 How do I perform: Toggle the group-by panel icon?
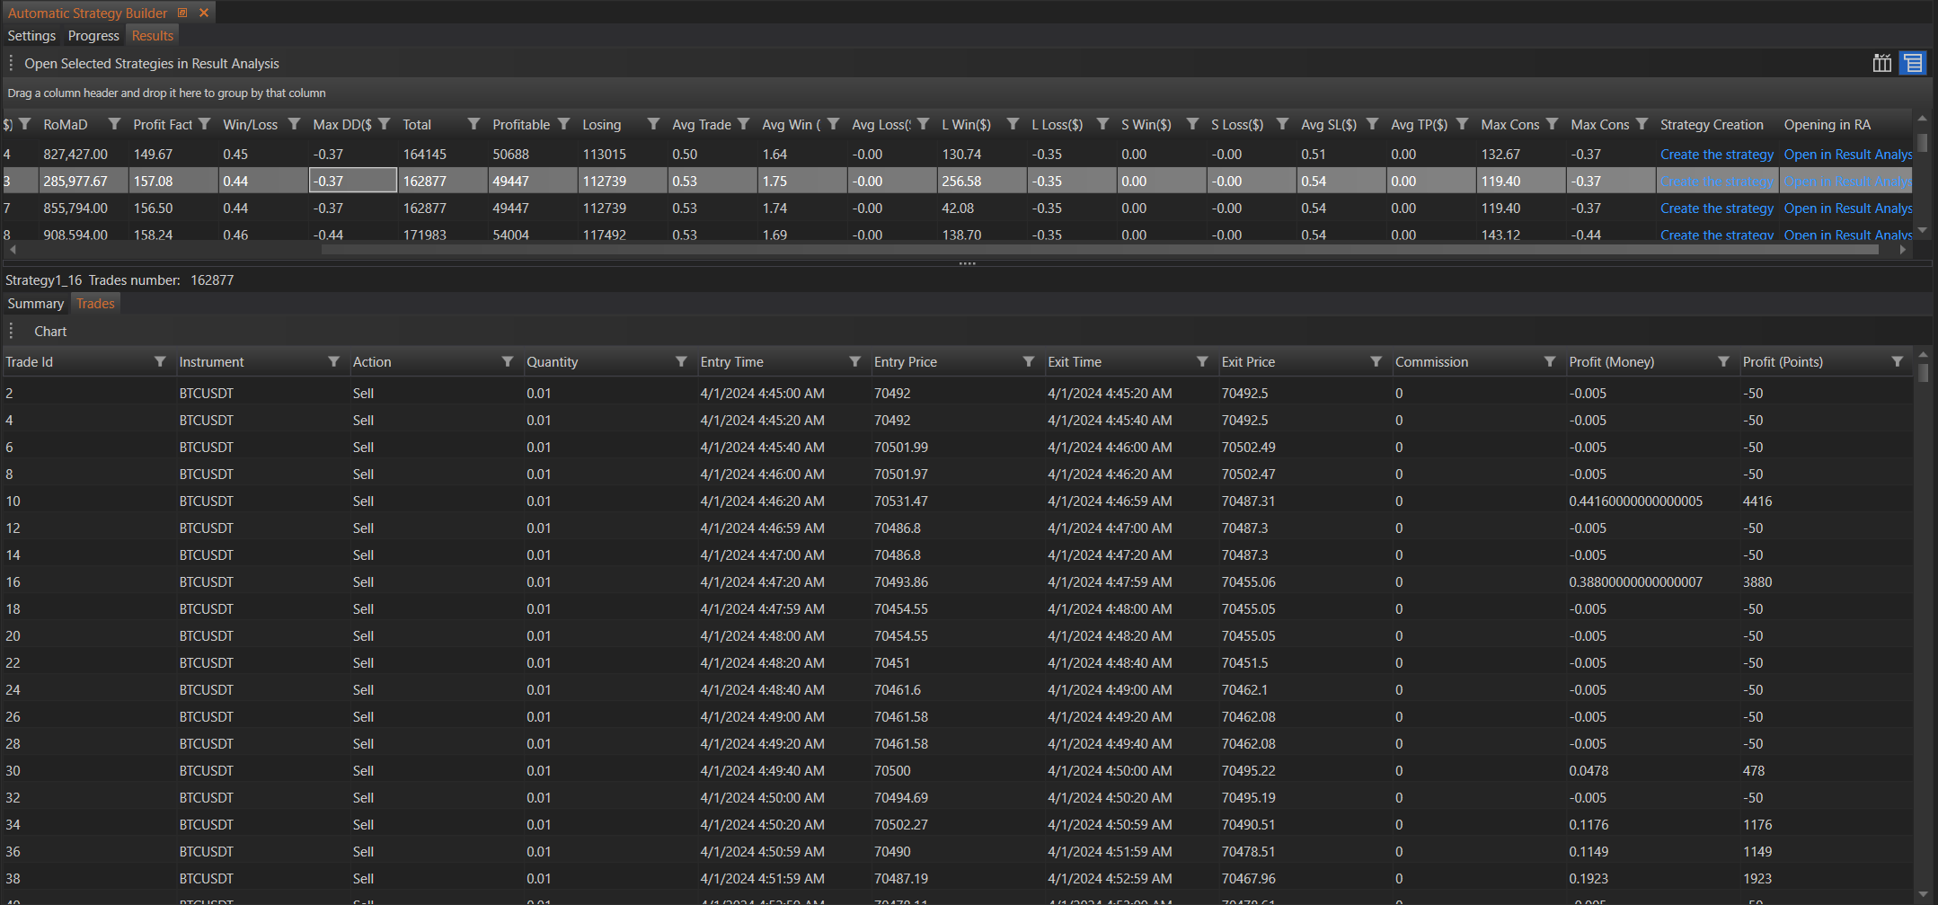tap(1912, 63)
